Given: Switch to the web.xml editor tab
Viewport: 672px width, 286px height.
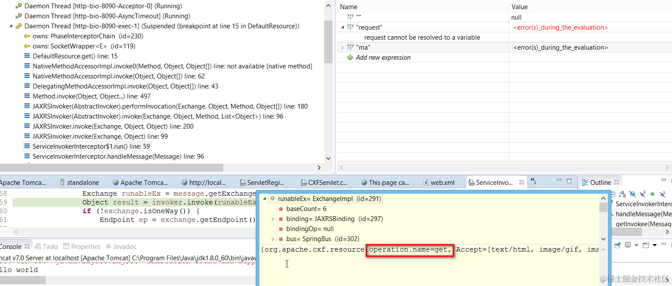Looking at the screenshot, I should click(439, 183).
